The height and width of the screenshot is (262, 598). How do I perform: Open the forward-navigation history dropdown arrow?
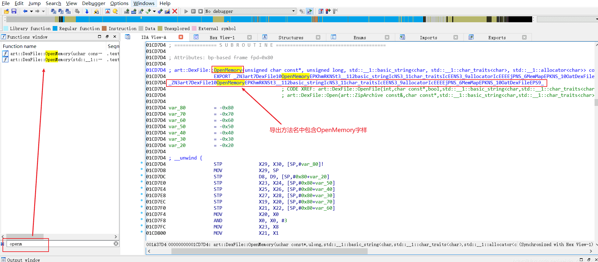[x=43, y=11]
